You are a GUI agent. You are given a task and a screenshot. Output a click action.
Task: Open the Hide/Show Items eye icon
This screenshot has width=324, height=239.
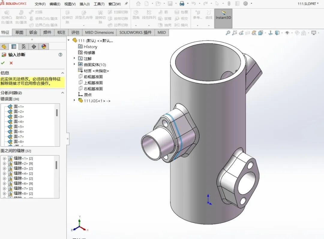point(287,33)
